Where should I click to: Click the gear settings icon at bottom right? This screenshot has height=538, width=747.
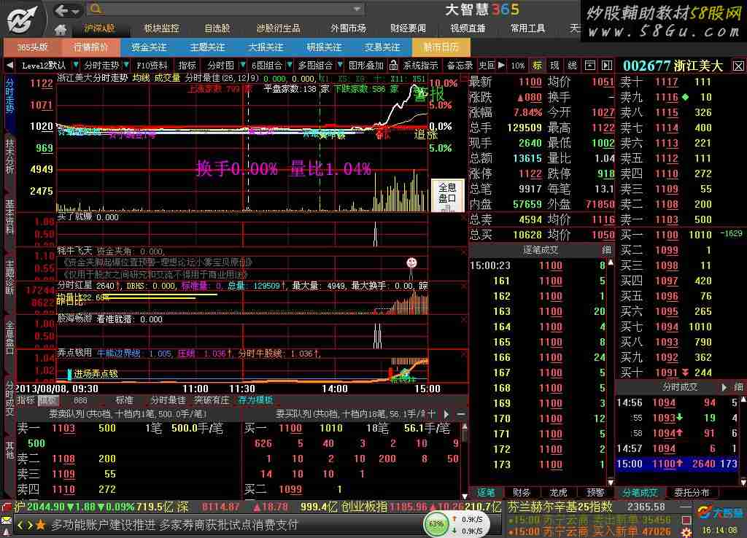[686, 532]
